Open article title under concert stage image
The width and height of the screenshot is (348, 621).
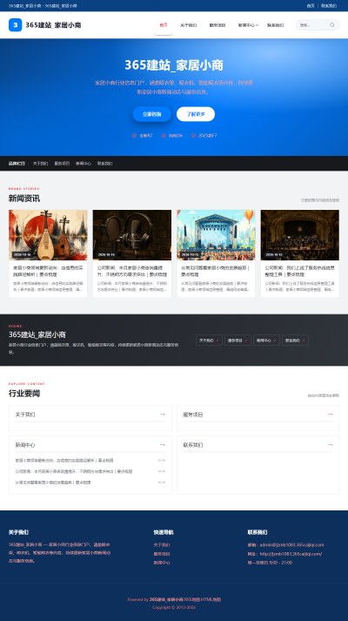tap(216, 271)
